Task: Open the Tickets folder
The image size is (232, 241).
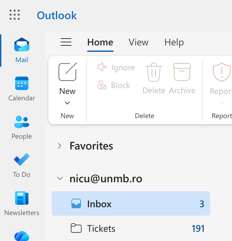Action: coord(101,228)
